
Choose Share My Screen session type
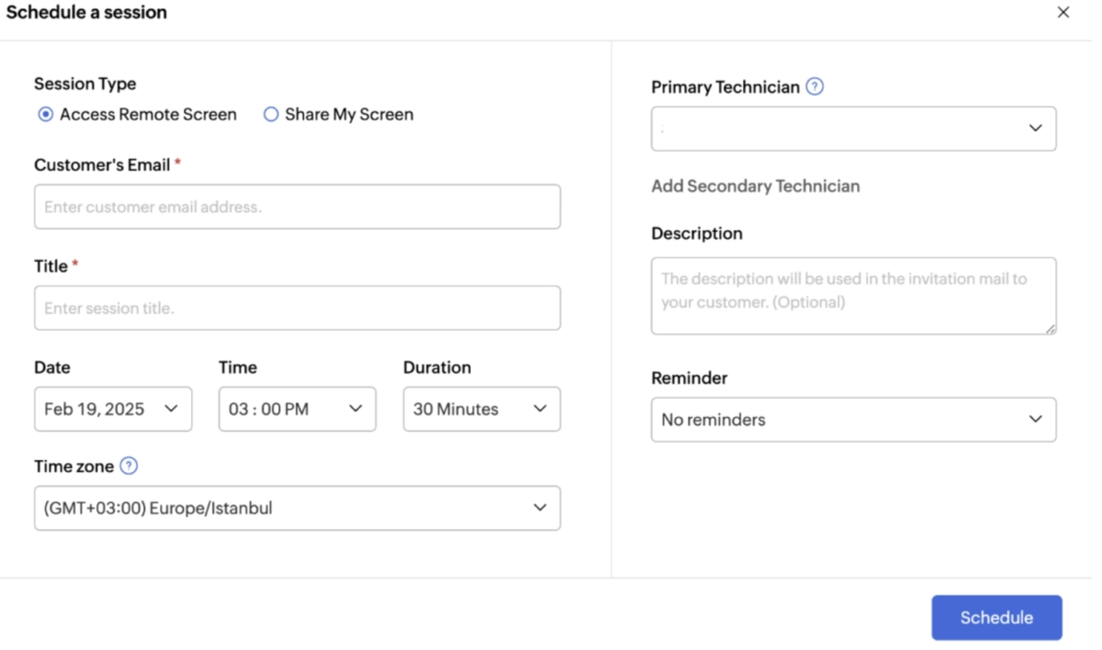click(x=271, y=114)
